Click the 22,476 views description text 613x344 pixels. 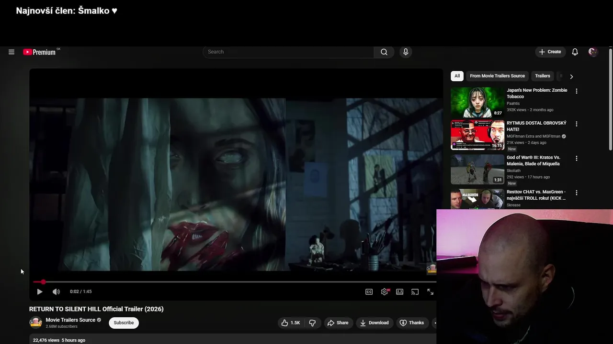point(59,340)
